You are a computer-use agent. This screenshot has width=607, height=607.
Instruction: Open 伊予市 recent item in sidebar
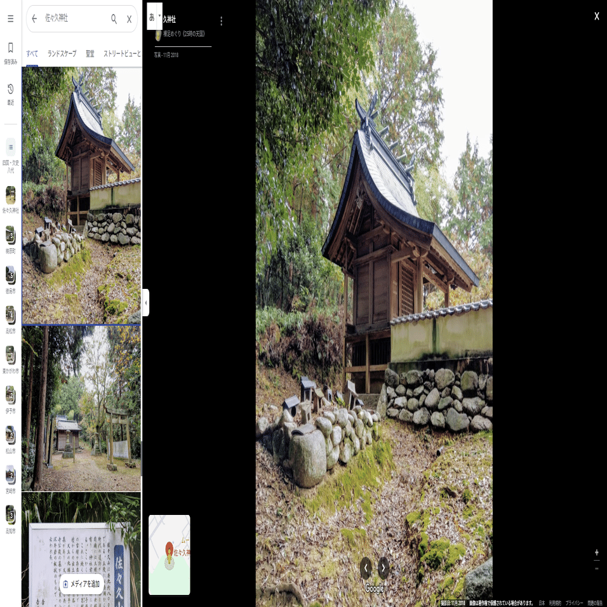tap(10, 399)
